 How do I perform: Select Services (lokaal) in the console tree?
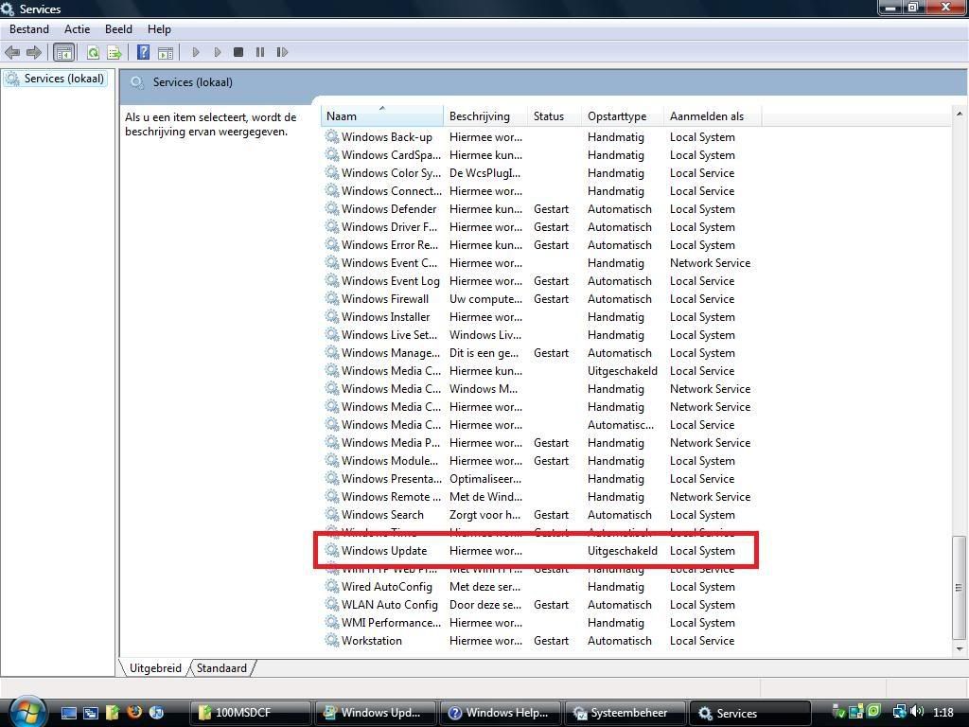tap(63, 79)
